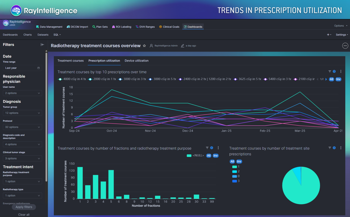Open the DVH Ranges menu
Screen dimensions: 350x217
pyautogui.click(x=145, y=27)
